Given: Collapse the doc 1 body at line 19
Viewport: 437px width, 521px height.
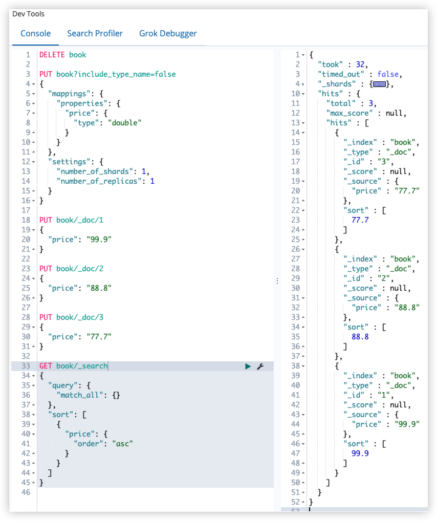Looking at the screenshot, I should click(x=34, y=230).
